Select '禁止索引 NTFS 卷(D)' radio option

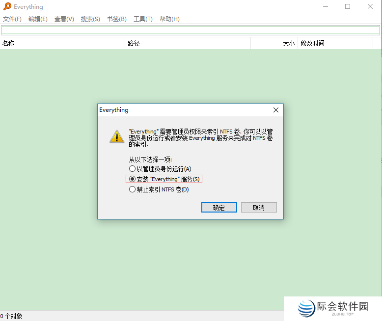coord(132,189)
